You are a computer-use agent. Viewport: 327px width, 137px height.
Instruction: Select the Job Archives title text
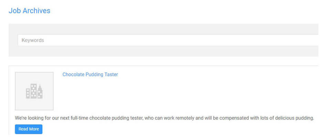29,11
